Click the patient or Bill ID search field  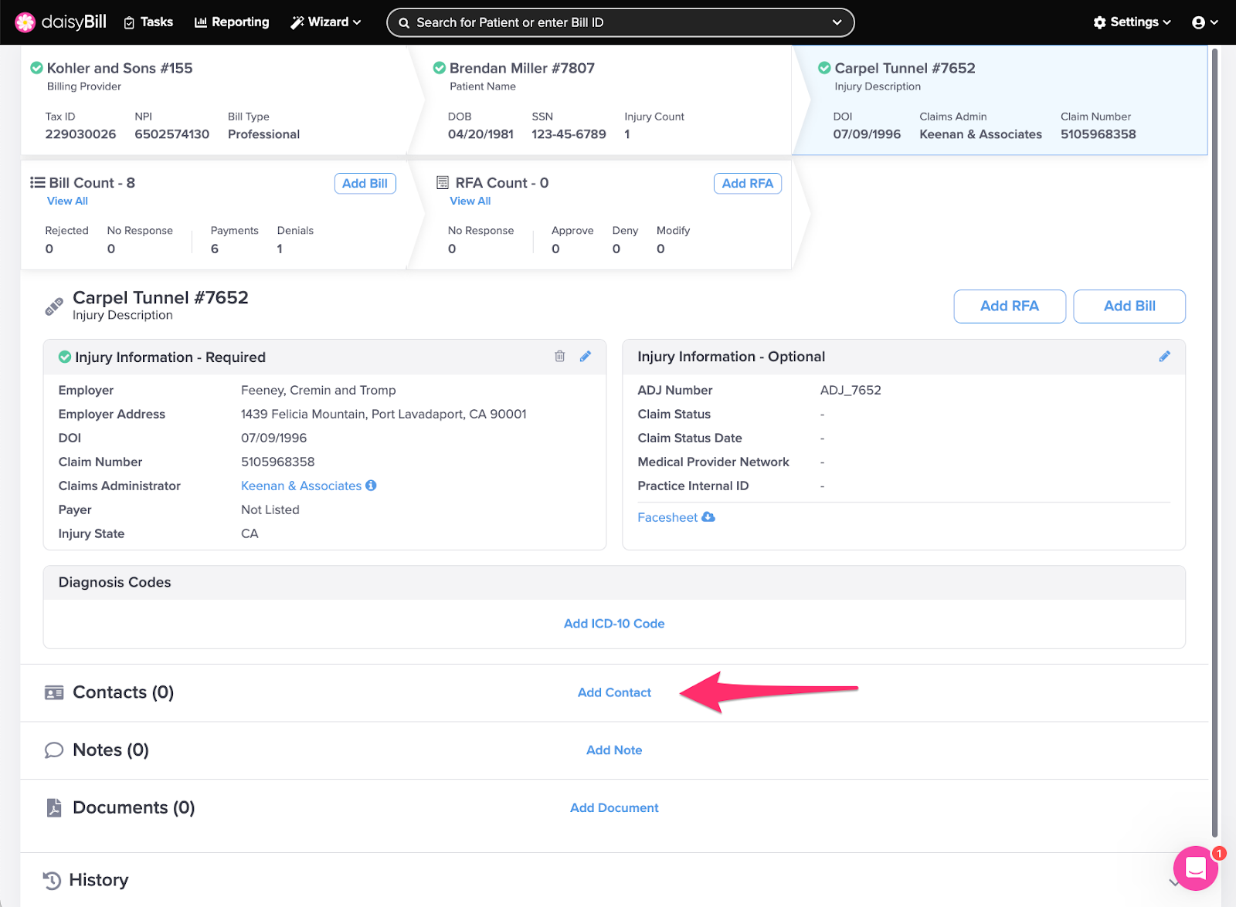click(620, 22)
